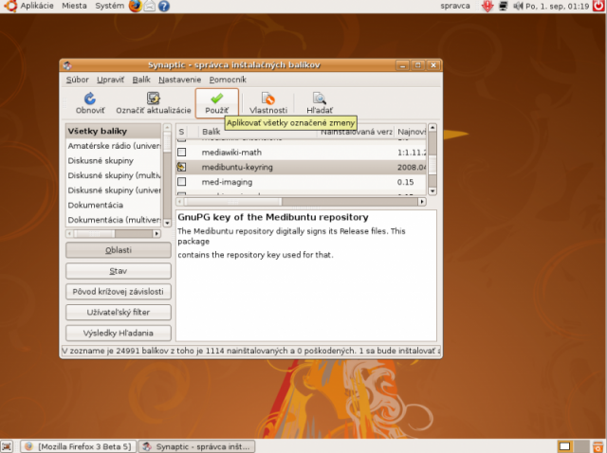Select the first workspace switcher cell
The height and width of the screenshot is (453, 607).
point(565,446)
